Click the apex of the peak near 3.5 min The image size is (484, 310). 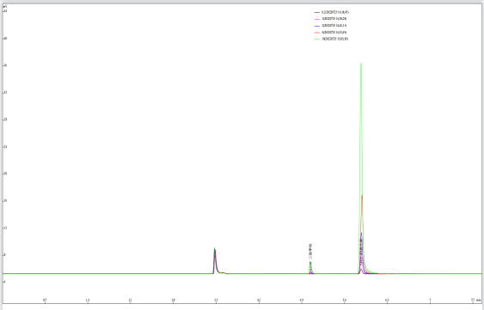click(x=215, y=248)
